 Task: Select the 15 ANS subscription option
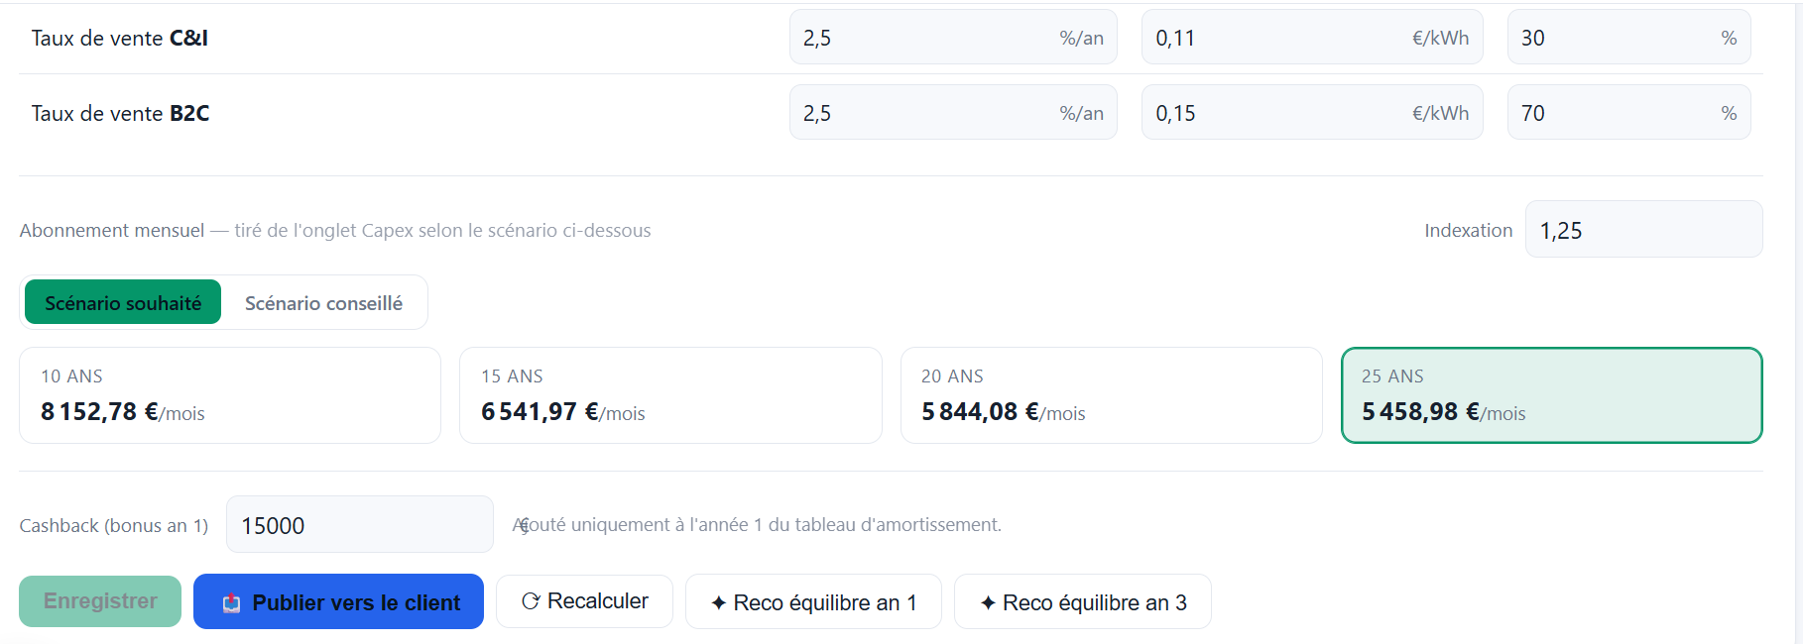[669, 395]
